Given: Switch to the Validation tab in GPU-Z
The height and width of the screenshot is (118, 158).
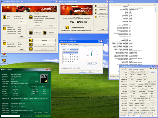Looking at the screenshot, I should click(142, 69).
